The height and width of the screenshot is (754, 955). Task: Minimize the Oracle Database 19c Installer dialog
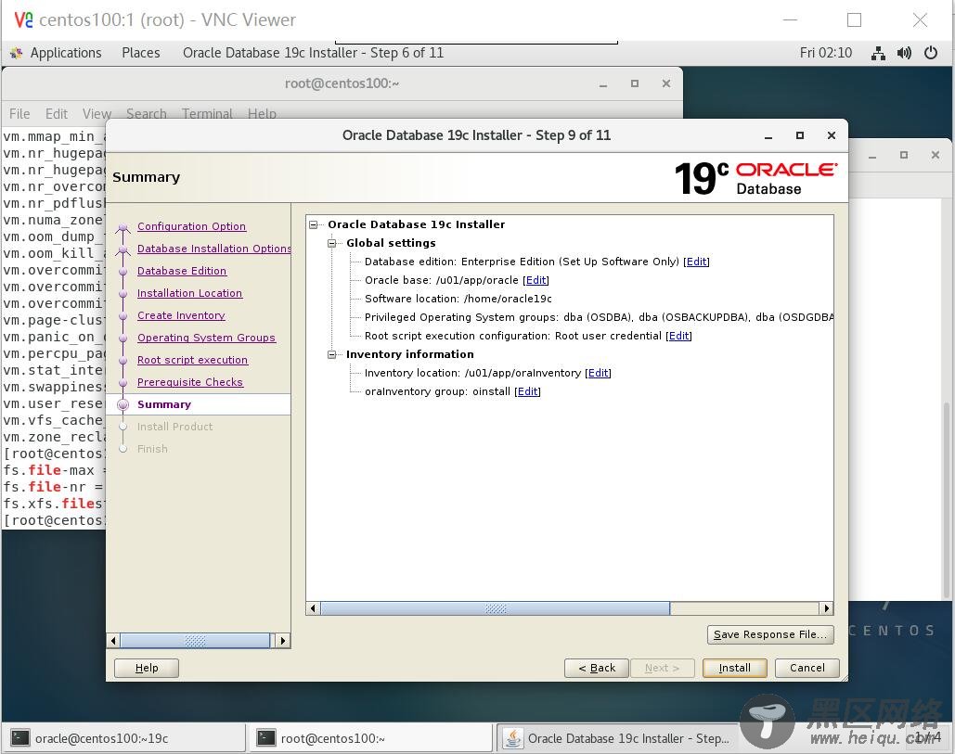pos(768,135)
